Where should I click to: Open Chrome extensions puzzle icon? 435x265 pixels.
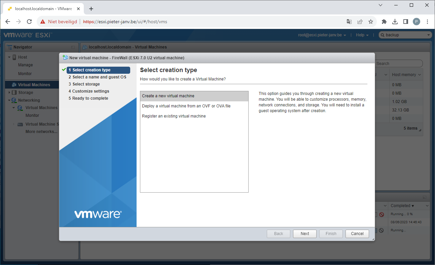[x=384, y=22]
